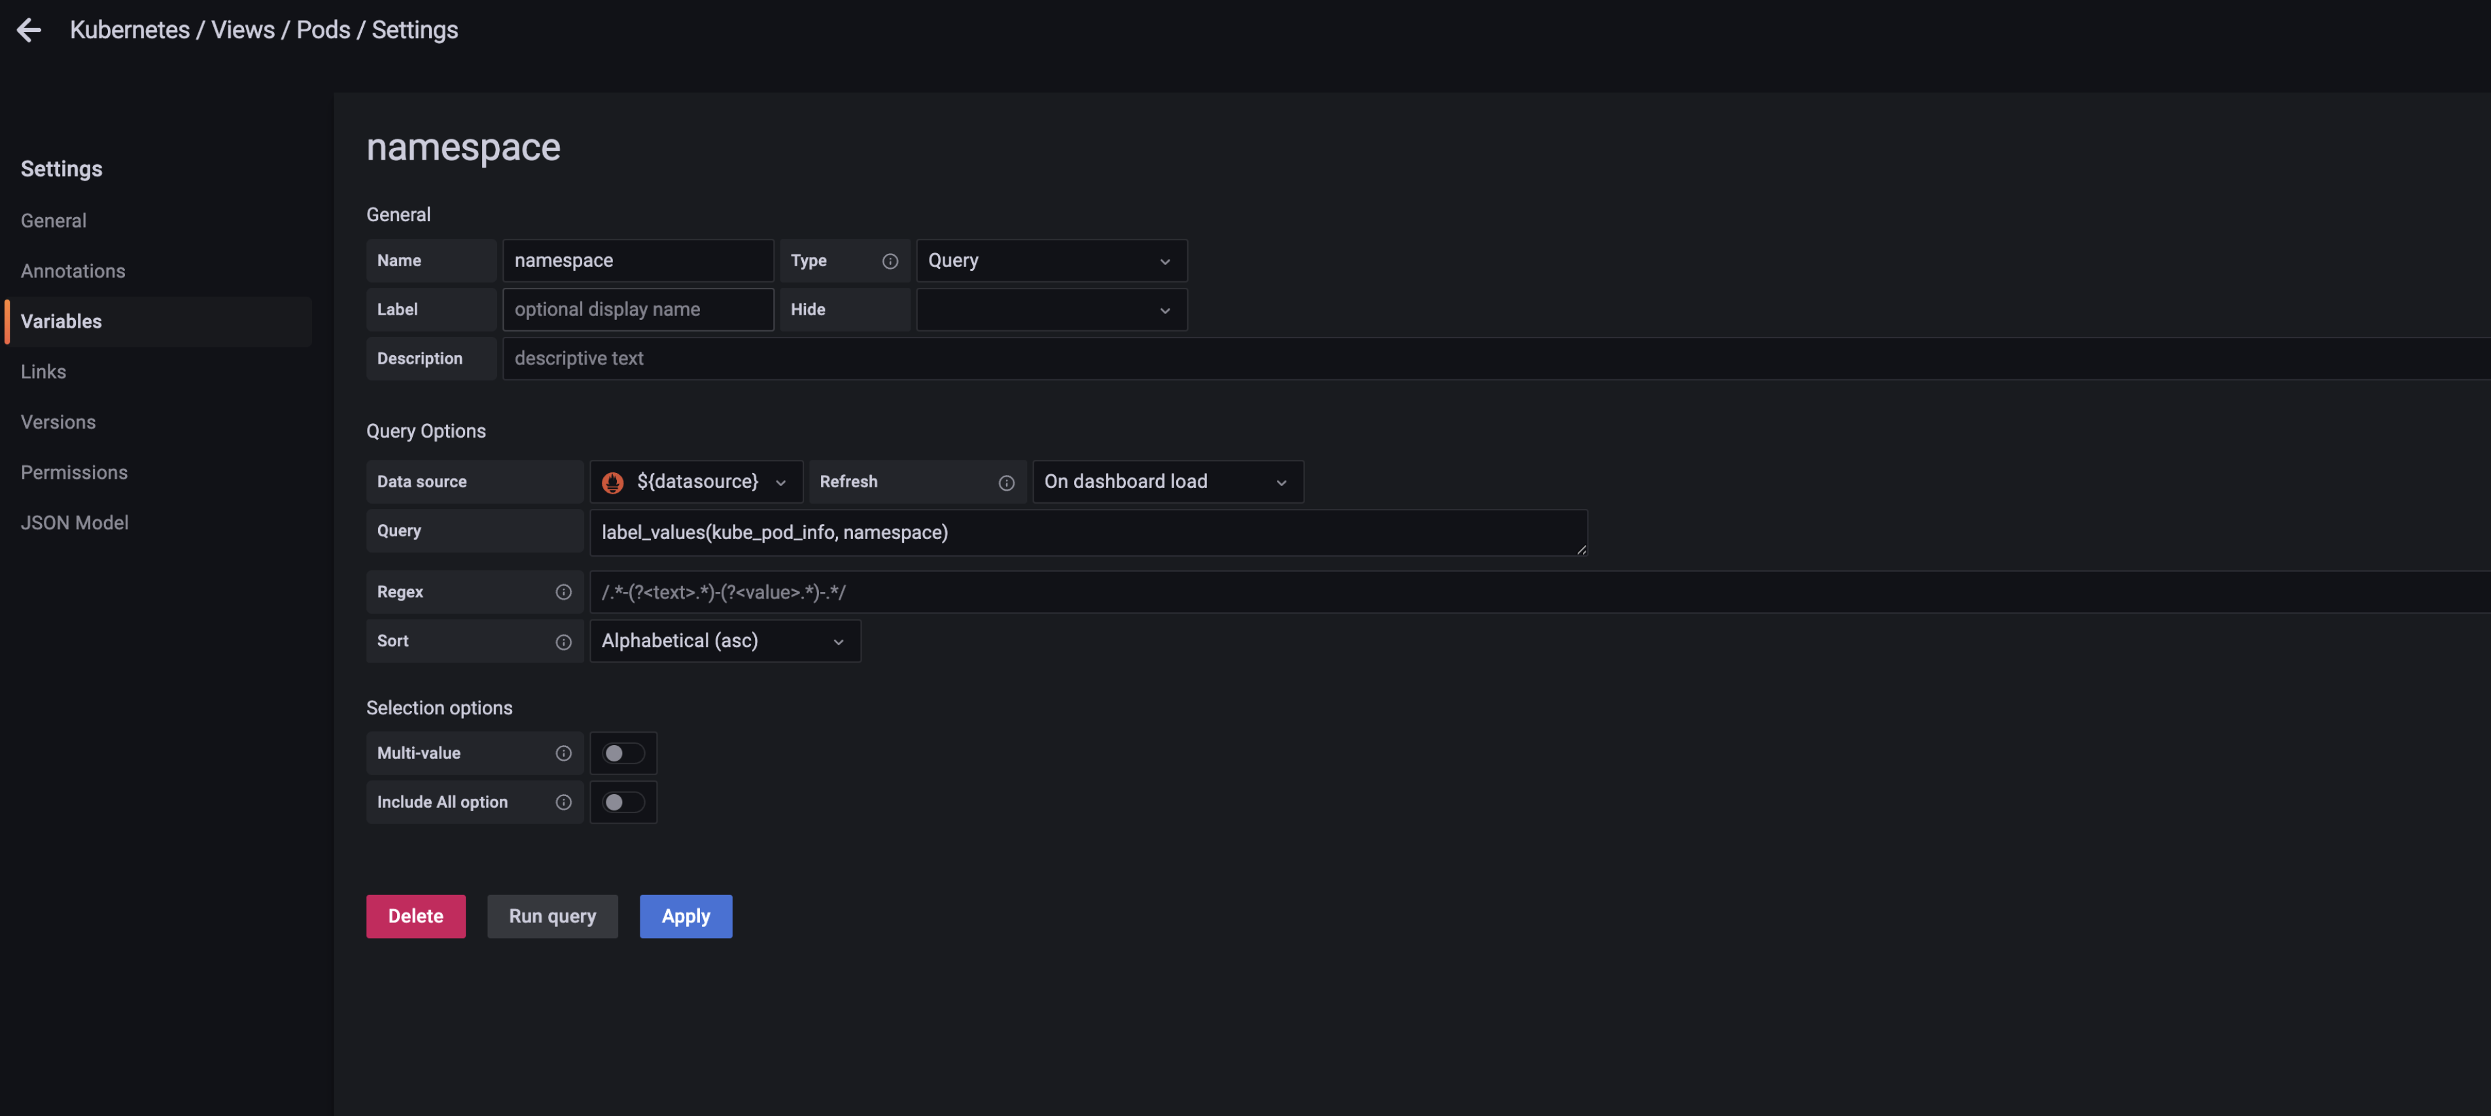The height and width of the screenshot is (1116, 2491).
Task: Open the Sort dropdown Alphabetical (asc)
Action: pos(724,641)
